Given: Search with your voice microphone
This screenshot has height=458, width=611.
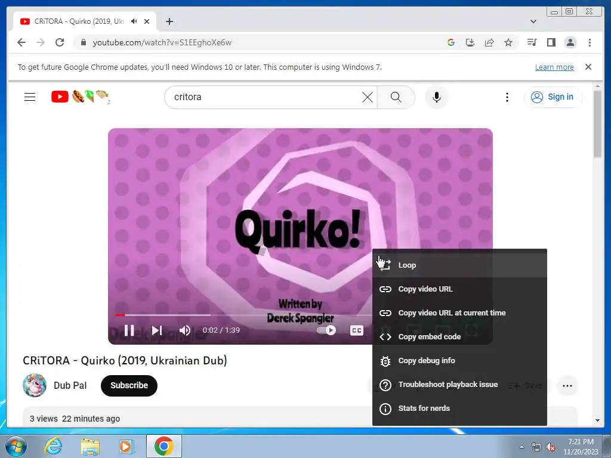Looking at the screenshot, I should coord(436,97).
